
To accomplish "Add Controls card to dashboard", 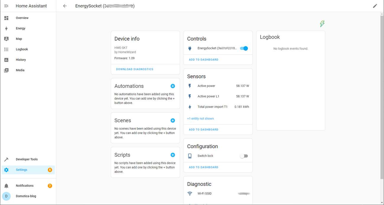I will (x=204, y=60).
